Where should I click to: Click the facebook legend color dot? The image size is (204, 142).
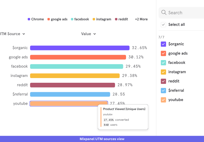72,19
